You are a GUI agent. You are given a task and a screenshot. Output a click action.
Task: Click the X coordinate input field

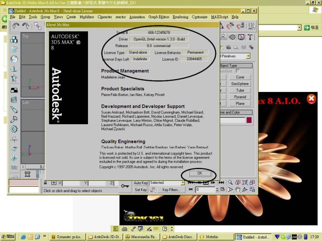(71, 183)
